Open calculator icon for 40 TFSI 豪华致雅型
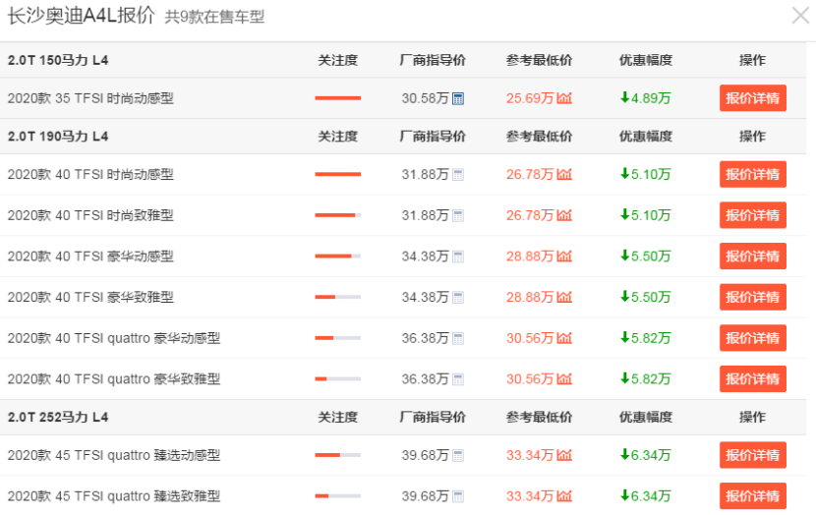This screenshot has height=515, width=816. pos(458,298)
